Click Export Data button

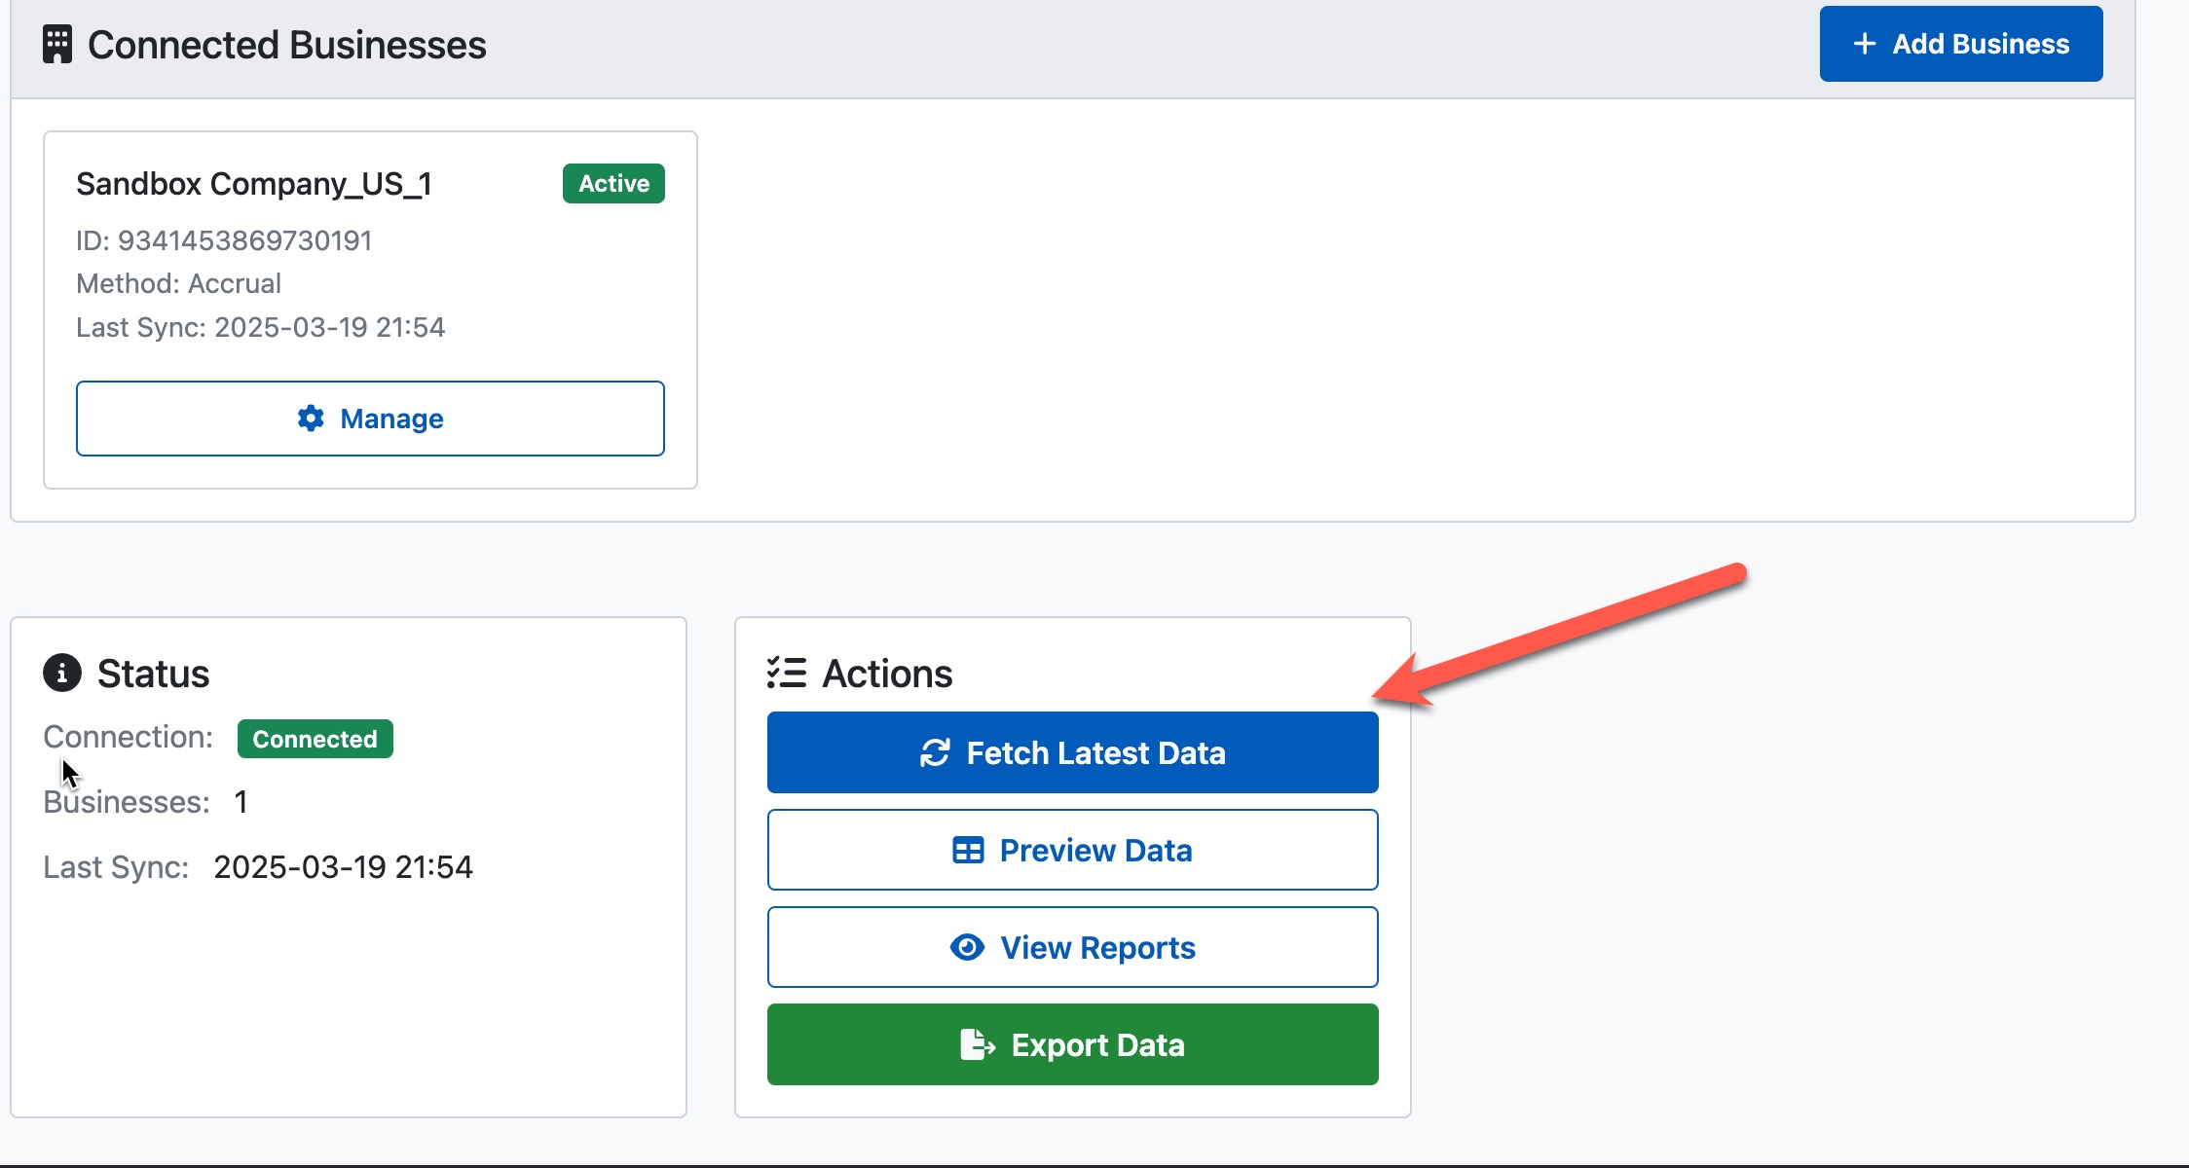point(1072,1044)
